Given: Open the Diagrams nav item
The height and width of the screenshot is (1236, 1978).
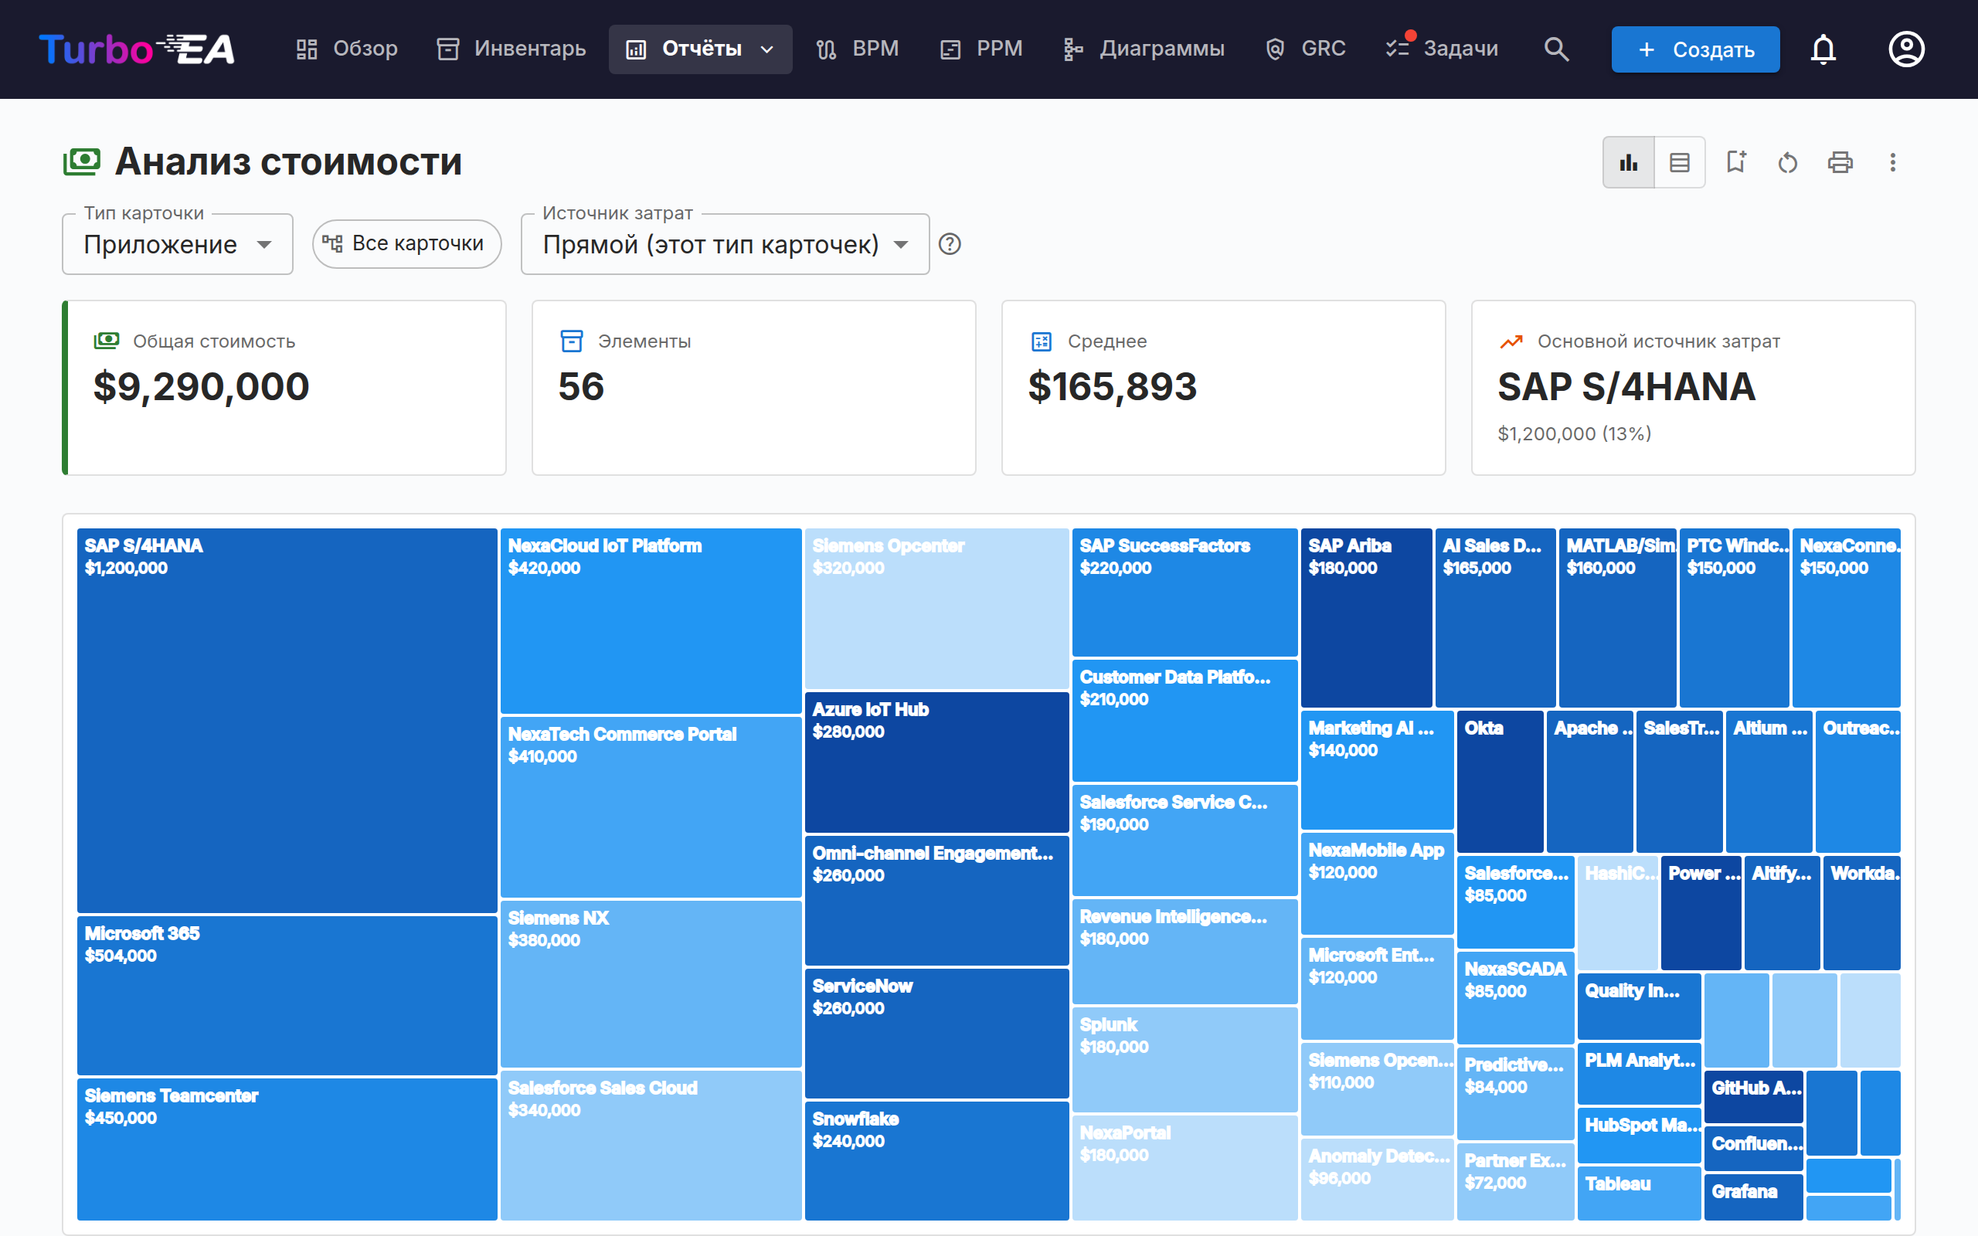Looking at the screenshot, I should pyautogui.click(x=1144, y=49).
